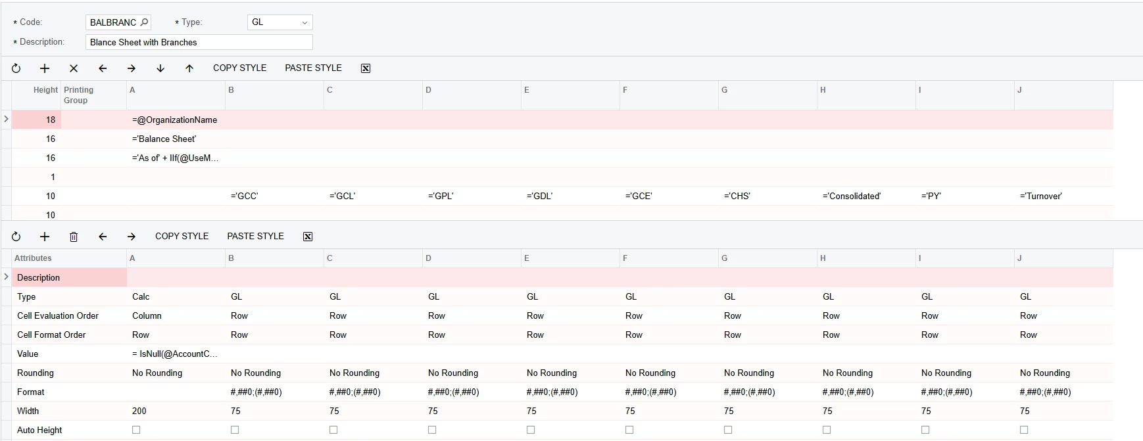The width and height of the screenshot is (1143, 441).
Task: Click the Format attribute label
Action: (31, 392)
